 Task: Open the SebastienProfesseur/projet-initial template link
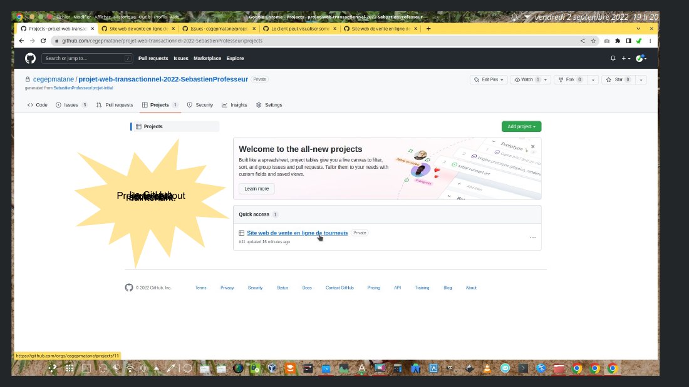(83, 88)
